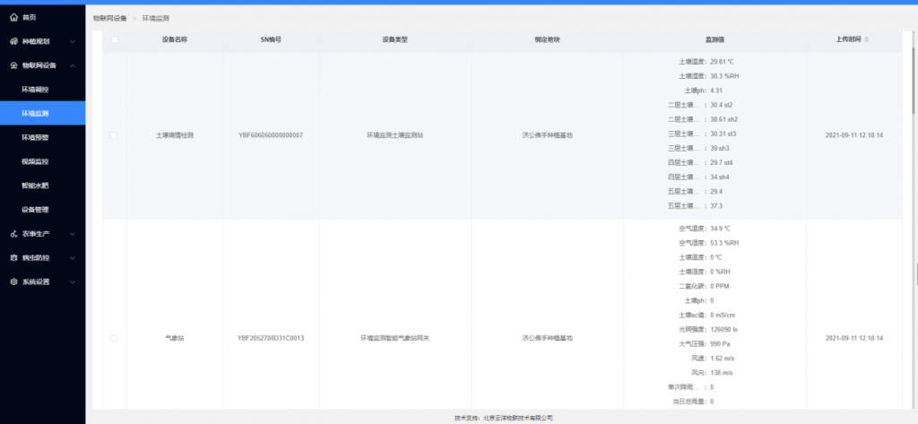Click the home icon beside 首页
The image size is (918, 424).
(14, 18)
